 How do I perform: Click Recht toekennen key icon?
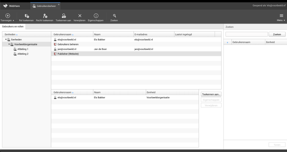pyautogui.click(x=45, y=16)
